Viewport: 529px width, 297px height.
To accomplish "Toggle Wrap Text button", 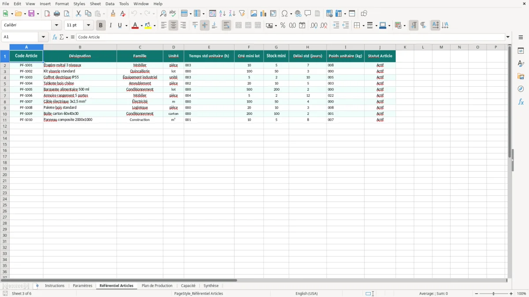I will point(227,26).
